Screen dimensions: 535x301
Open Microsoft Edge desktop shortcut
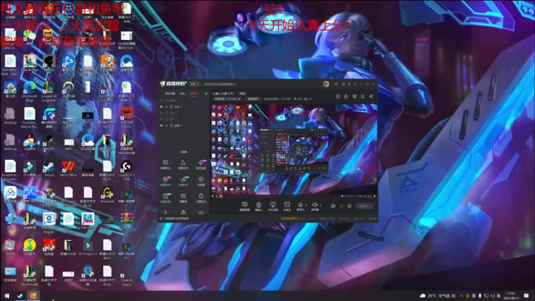(x=29, y=92)
